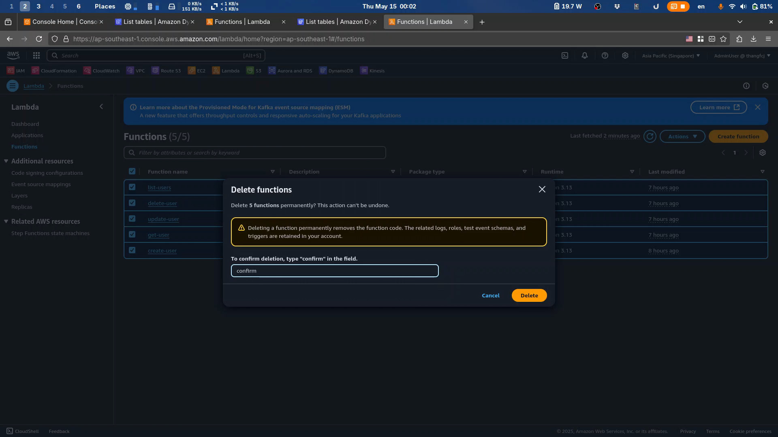Toggle the select-all functions header checkbox
This screenshot has height=437, width=778.
pos(132,171)
